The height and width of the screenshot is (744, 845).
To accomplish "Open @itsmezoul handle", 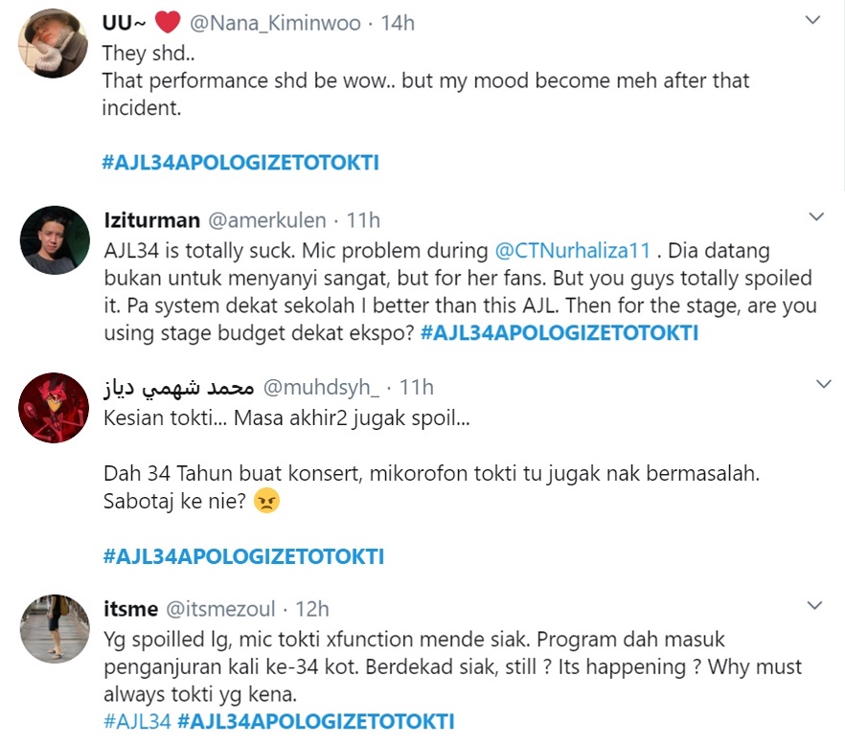I will (220, 609).
